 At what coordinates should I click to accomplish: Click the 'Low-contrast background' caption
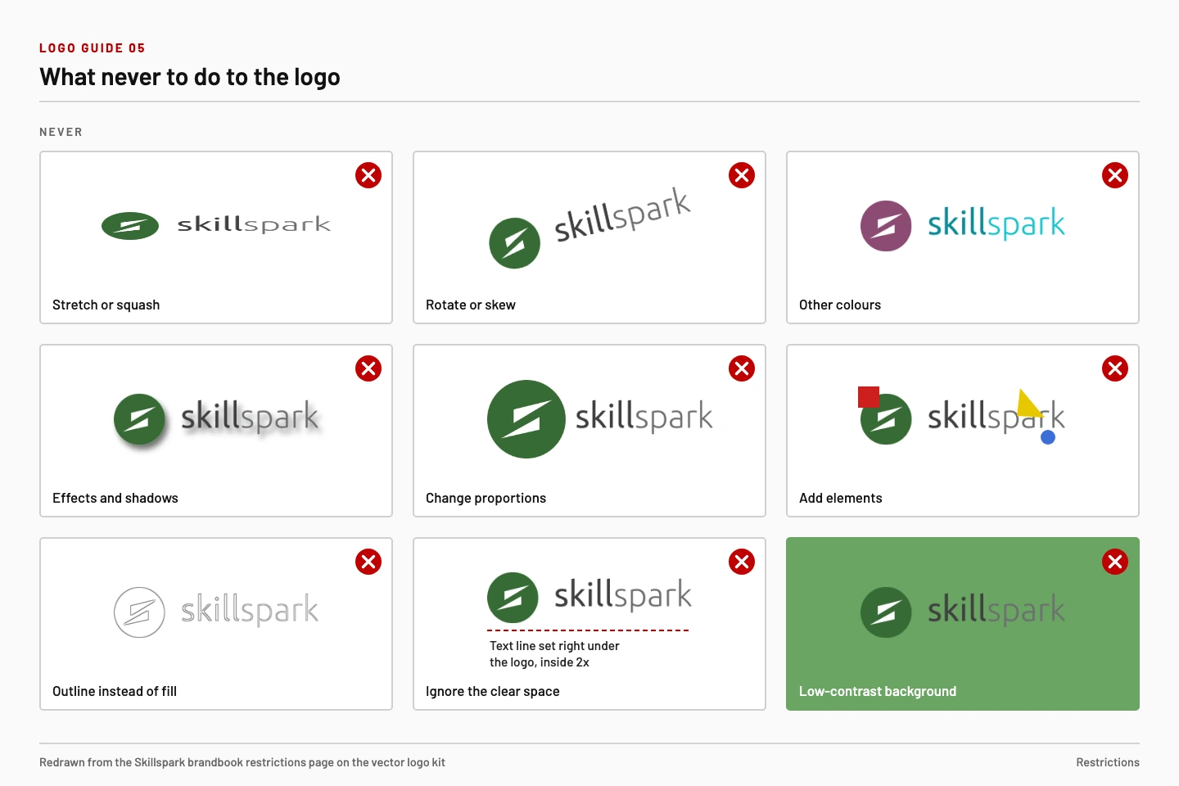[x=878, y=691]
